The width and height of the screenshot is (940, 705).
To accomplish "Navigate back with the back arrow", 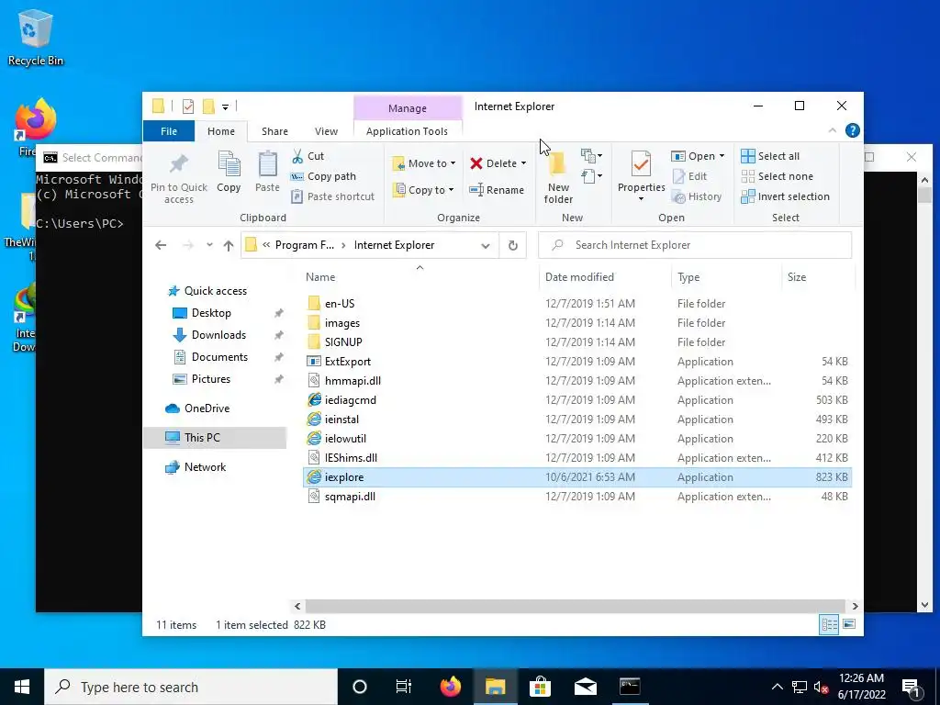I will (161, 245).
